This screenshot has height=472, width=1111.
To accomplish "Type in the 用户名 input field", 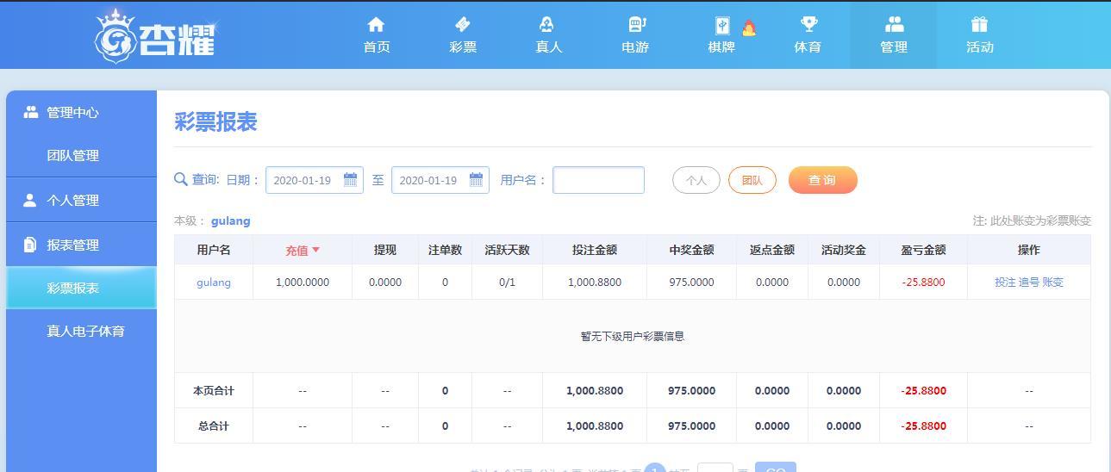I will tap(598, 180).
